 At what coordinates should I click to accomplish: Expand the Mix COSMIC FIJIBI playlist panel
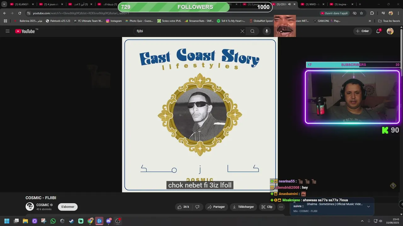point(368,207)
